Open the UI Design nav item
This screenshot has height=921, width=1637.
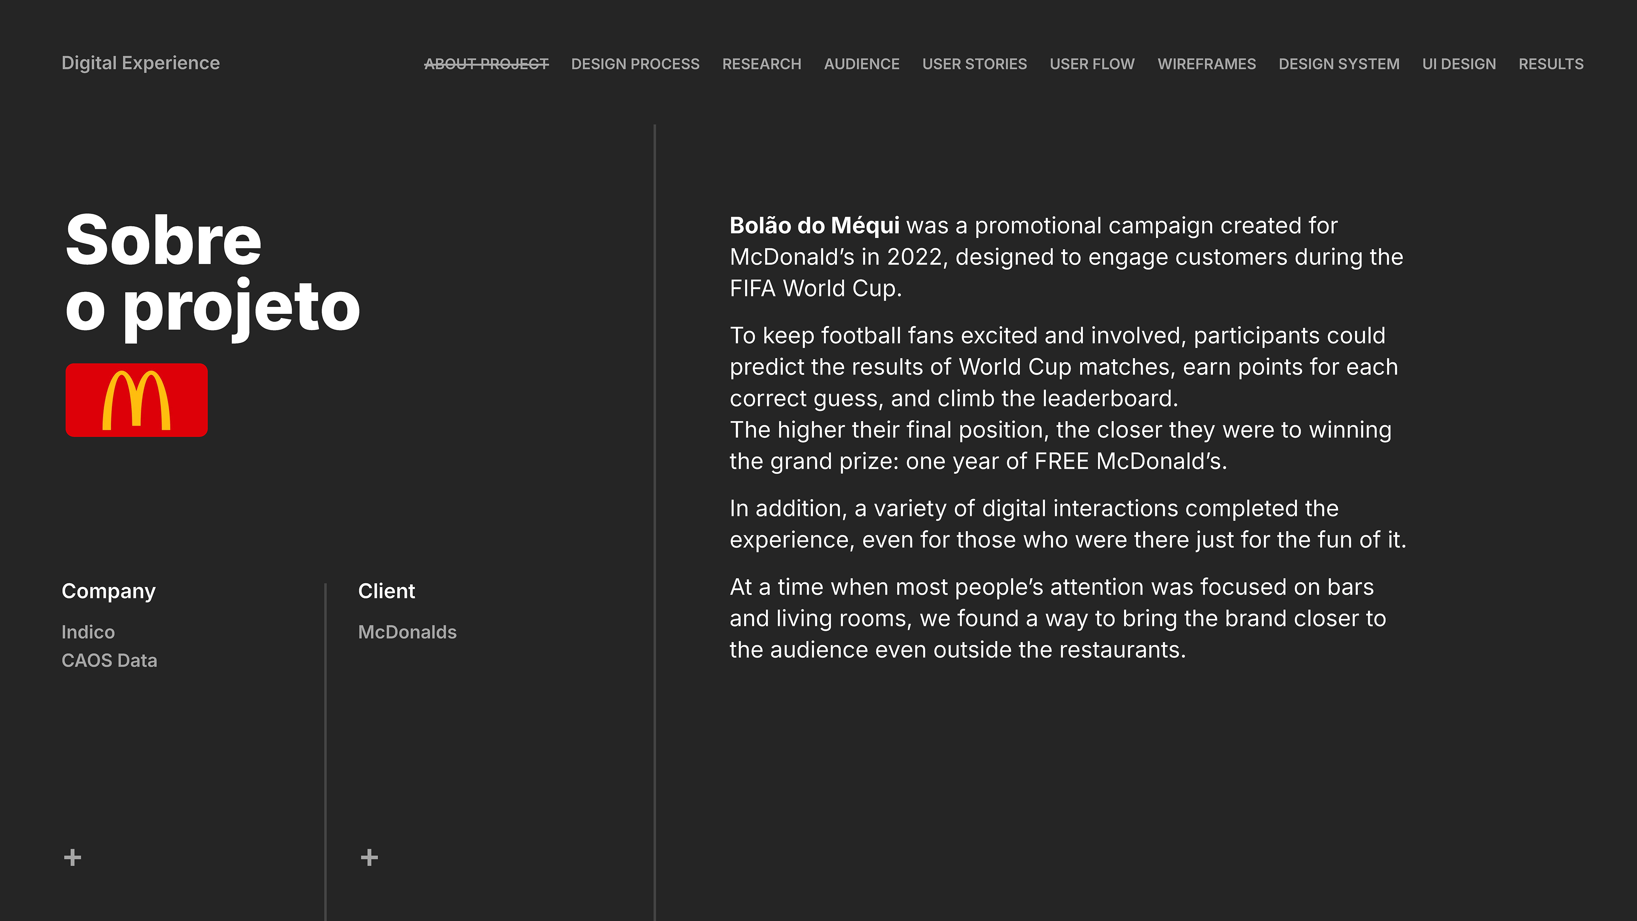pyautogui.click(x=1458, y=64)
